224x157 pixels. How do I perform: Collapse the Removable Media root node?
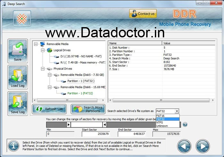click(x=36, y=44)
